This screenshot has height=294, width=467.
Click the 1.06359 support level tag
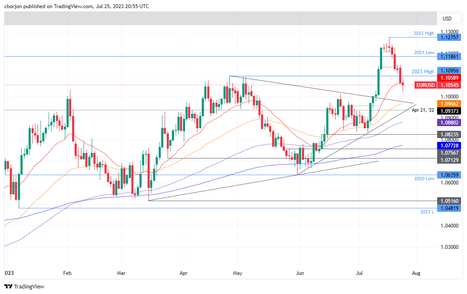(x=450, y=175)
